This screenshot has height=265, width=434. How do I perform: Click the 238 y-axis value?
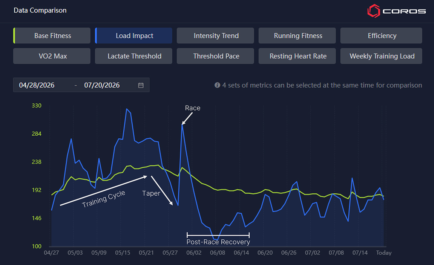point(37,162)
